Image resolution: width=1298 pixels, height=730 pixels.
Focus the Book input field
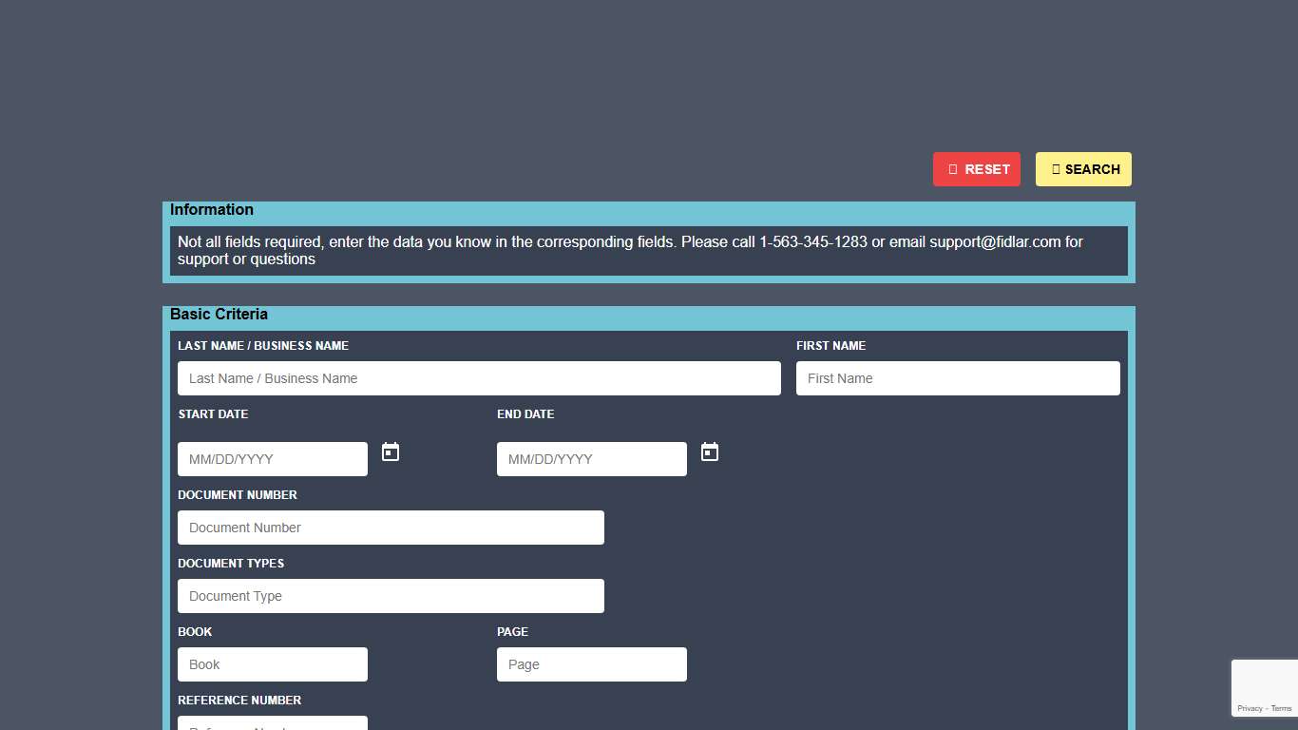273,664
